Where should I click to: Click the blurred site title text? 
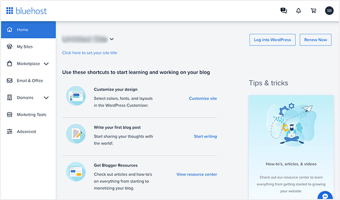[84, 39]
